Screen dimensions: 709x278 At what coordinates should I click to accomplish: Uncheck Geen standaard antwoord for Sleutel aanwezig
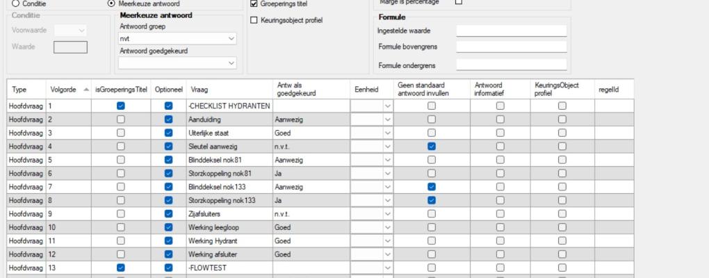pos(432,146)
